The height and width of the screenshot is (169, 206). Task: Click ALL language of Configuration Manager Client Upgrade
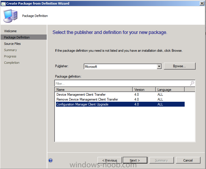click(160, 104)
